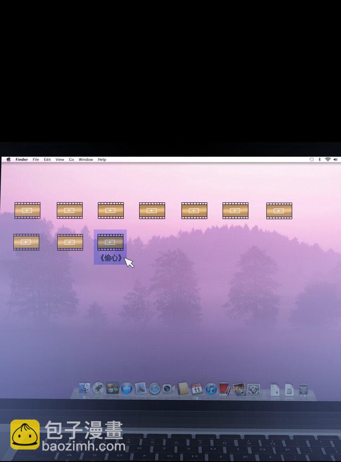
Task: Click the Bluetooth icon in menu bar
Action: point(319,160)
